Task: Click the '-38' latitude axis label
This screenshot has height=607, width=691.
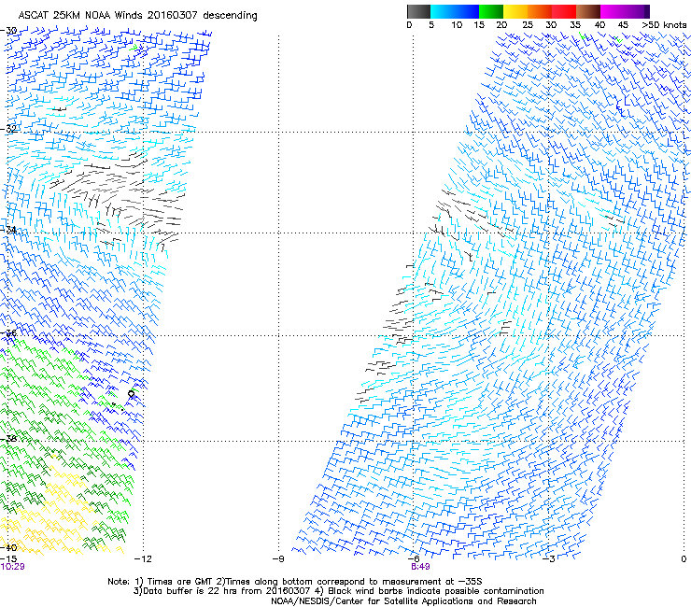Action: point(8,439)
